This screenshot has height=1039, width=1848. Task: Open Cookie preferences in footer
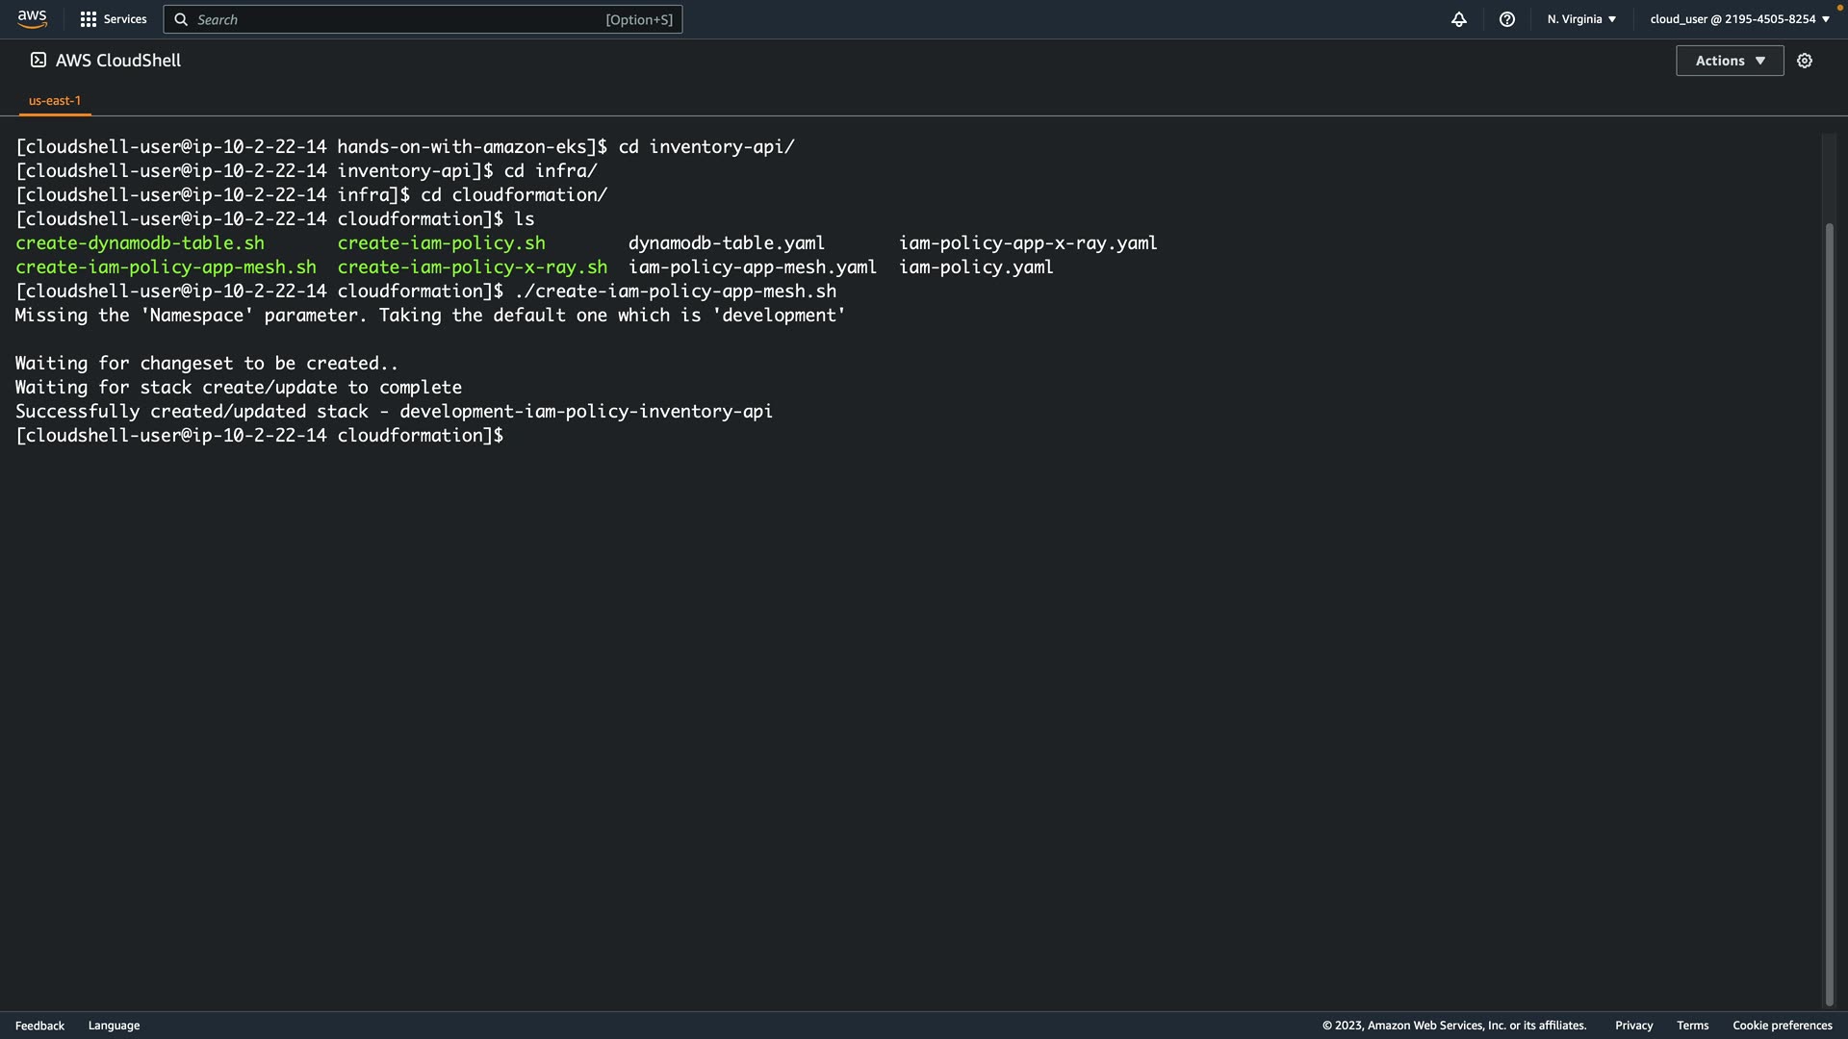tap(1782, 1026)
